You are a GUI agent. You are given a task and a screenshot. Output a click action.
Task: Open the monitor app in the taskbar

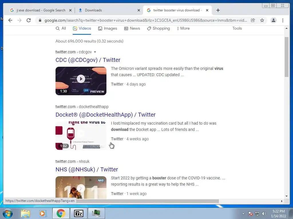pos(96,213)
